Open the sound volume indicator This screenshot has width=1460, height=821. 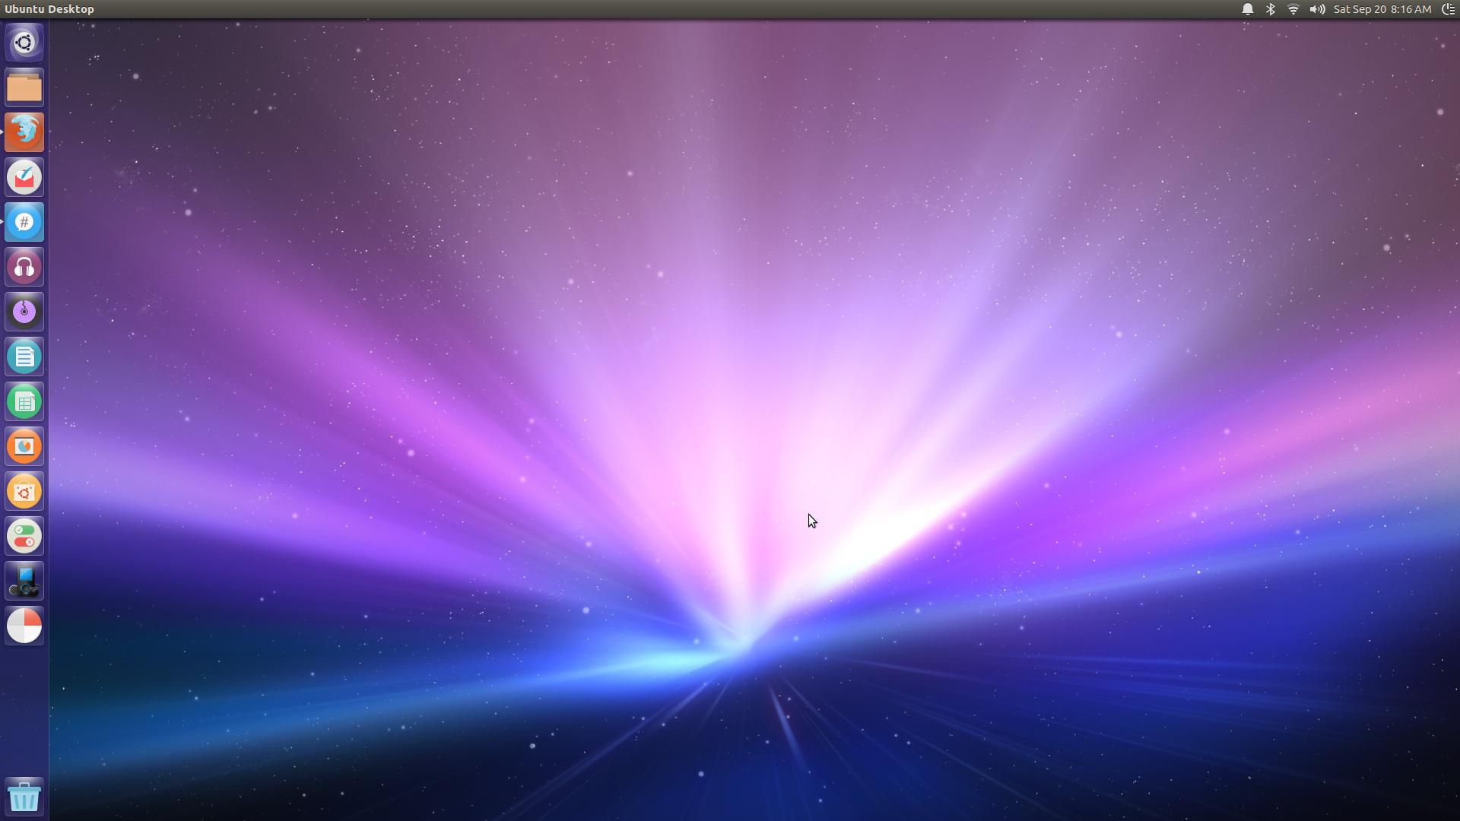pyautogui.click(x=1317, y=9)
